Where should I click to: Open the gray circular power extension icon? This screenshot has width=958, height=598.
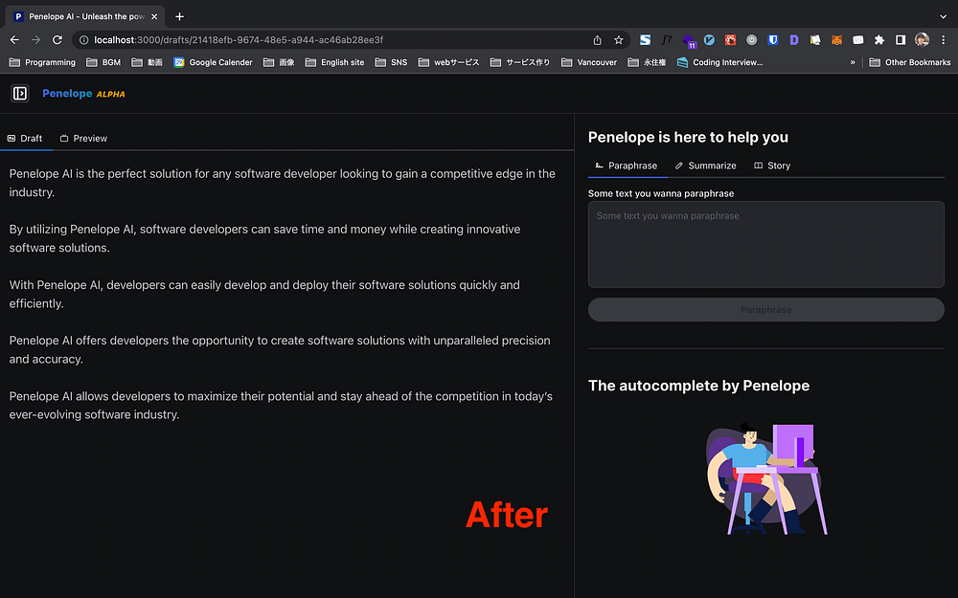point(751,39)
